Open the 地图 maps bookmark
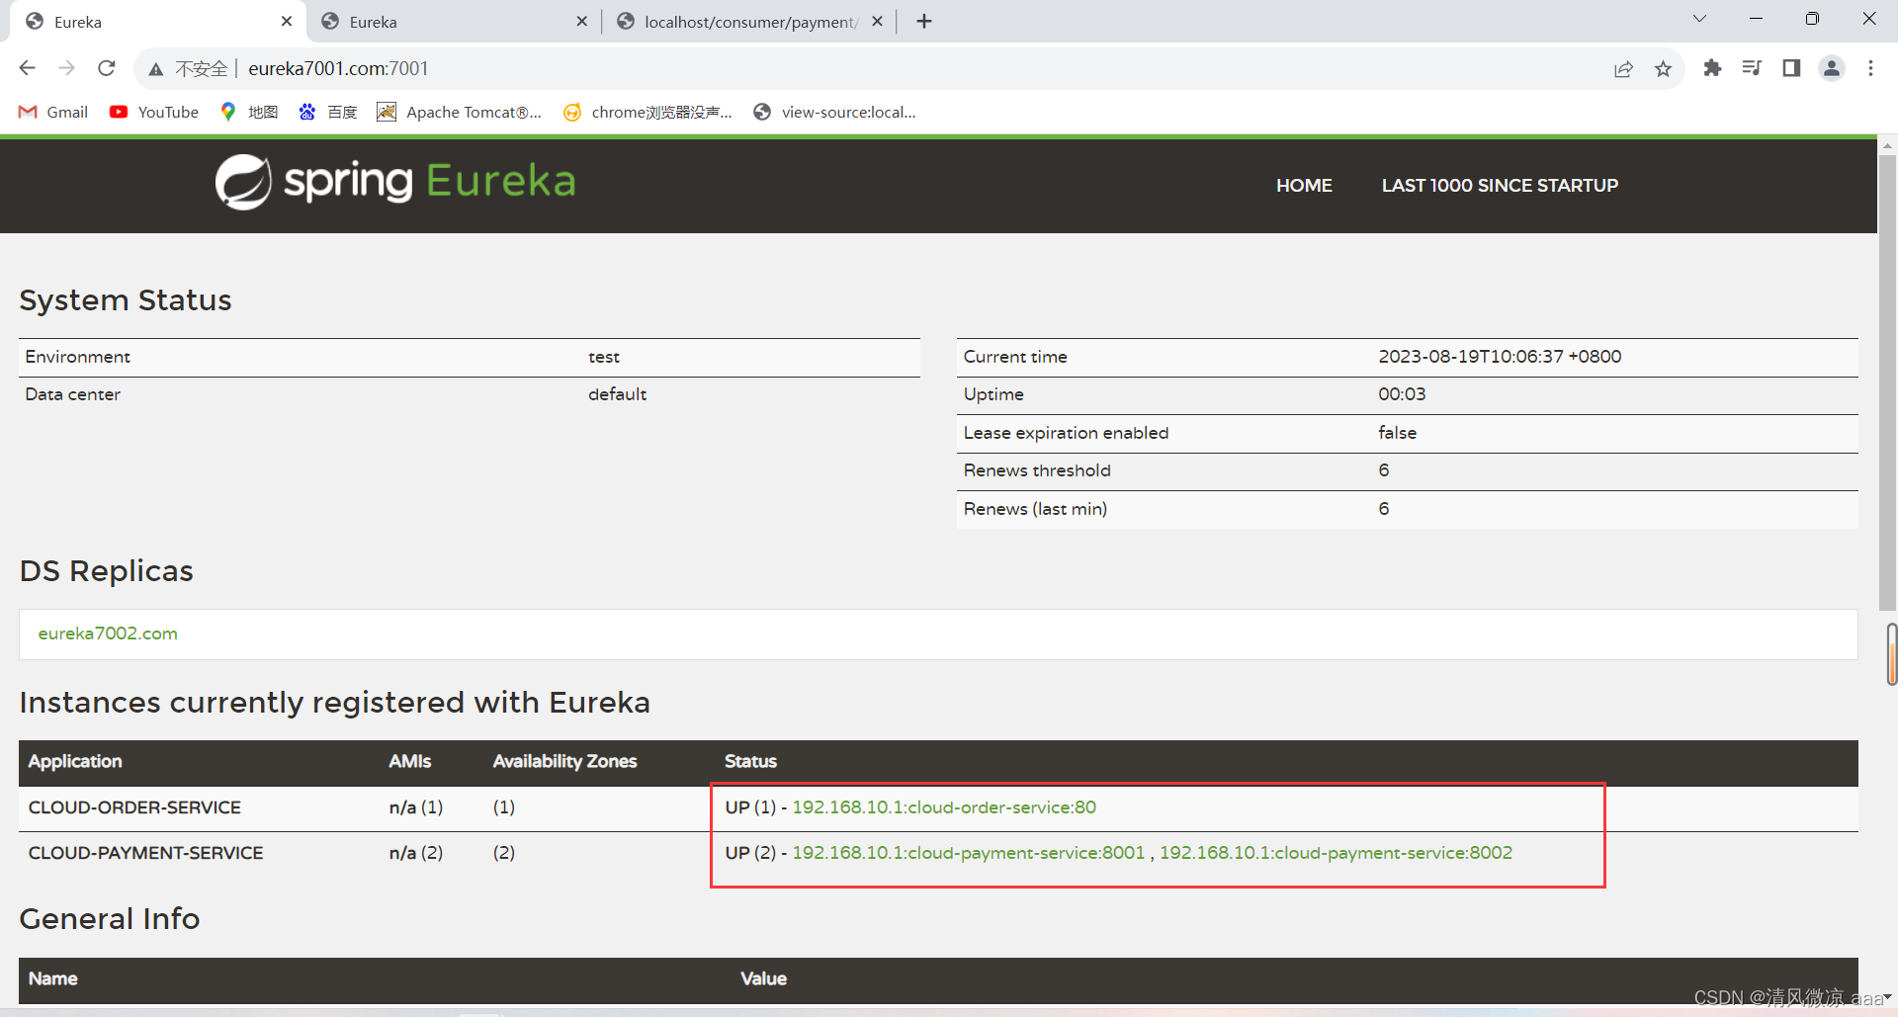Screen dimensions: 1898x1017 [249, 112]
